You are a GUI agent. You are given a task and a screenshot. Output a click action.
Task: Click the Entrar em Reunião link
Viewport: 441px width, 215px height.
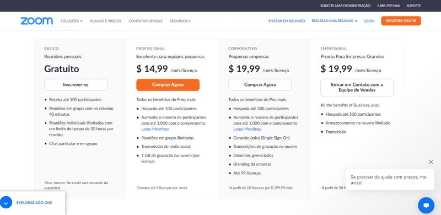tap(287, 21)
